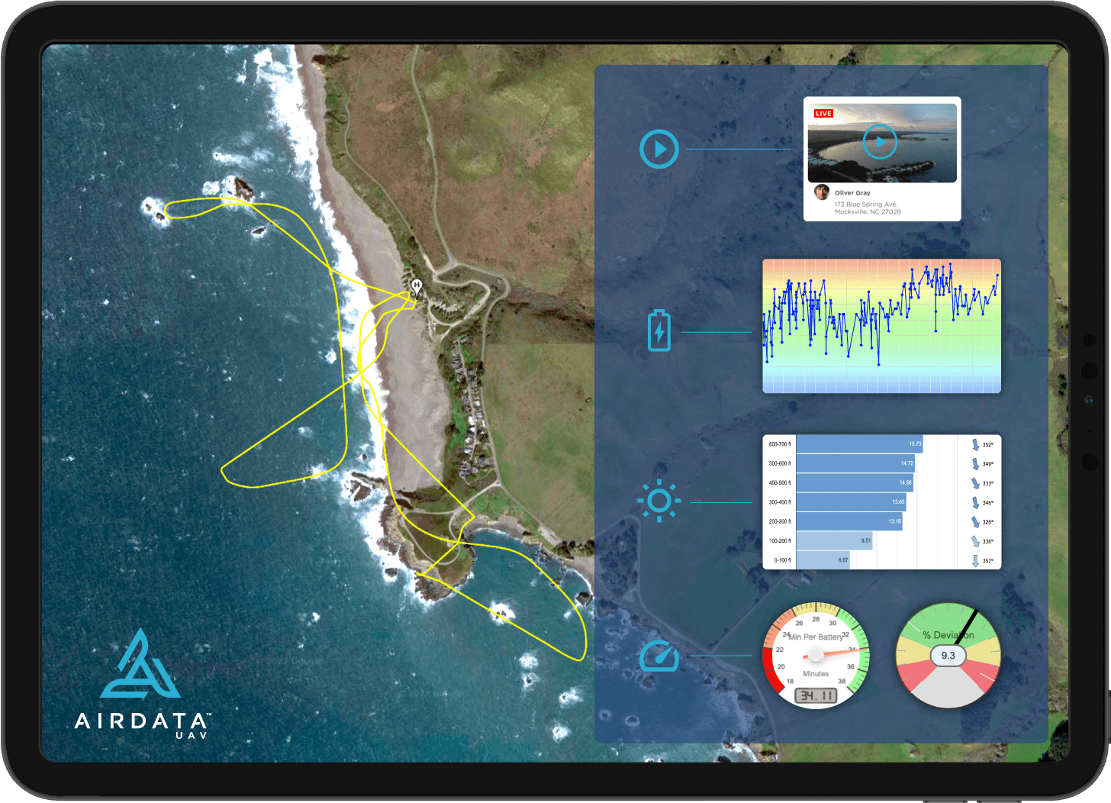Play the live stream video

[880, 142]
